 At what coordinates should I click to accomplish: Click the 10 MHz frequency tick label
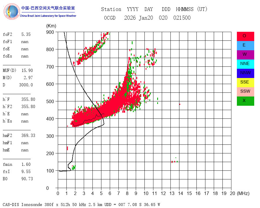pos(146,193)
